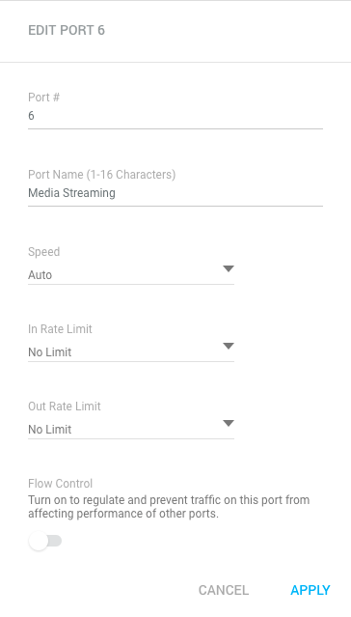The height and width of the screenshot is (617, 351).
Task: Apply the port 6 changes
Action: (x=310, y=590)
